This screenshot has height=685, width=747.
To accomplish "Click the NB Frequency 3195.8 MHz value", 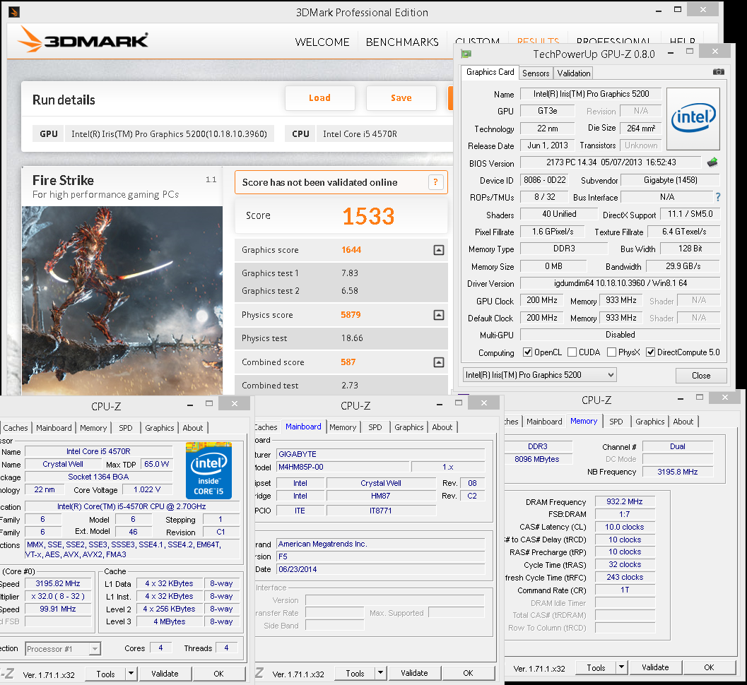I will [678, 472].
